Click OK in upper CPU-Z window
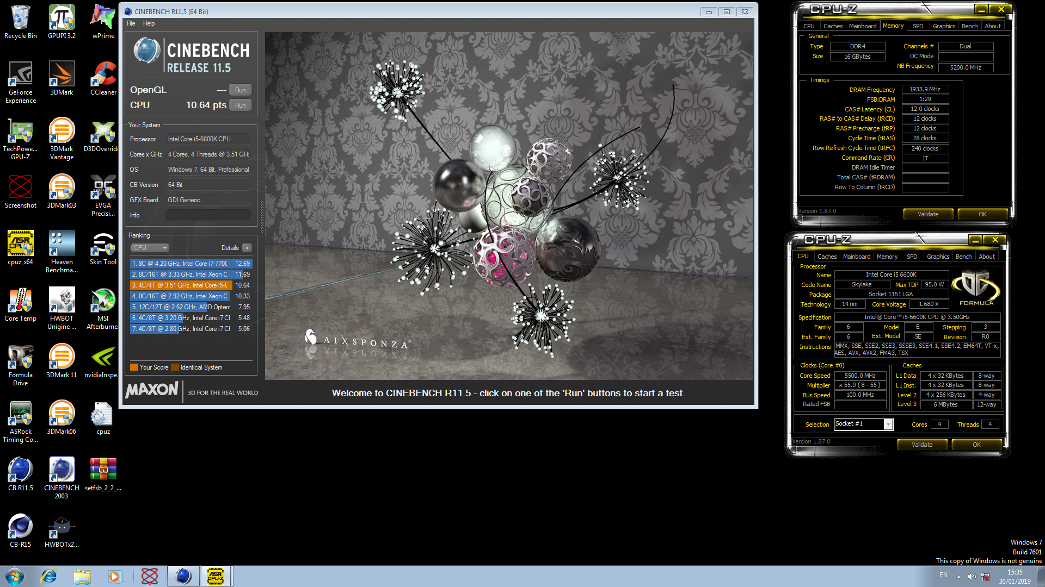 982,214
